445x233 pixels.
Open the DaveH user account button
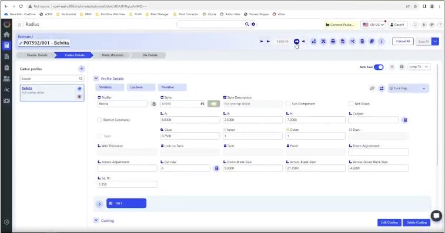pos(397,25)
